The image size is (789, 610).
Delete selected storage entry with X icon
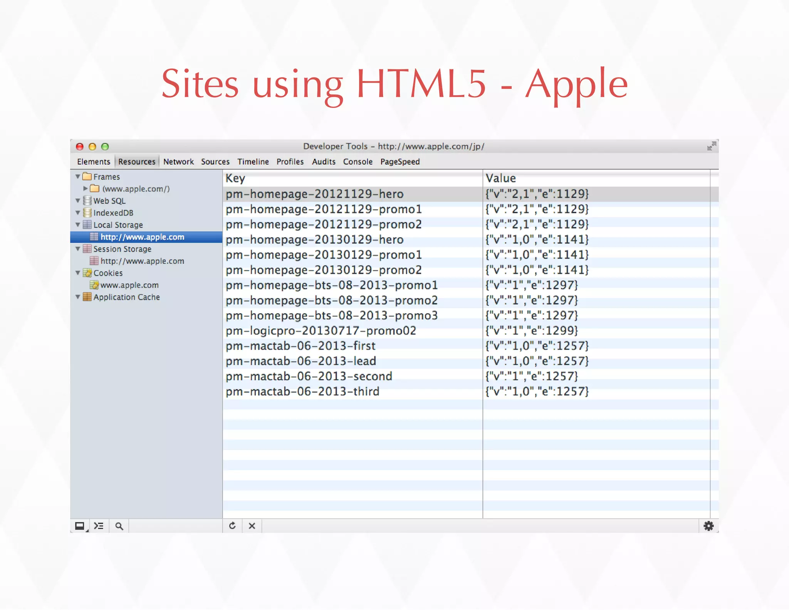pos(252,526)
